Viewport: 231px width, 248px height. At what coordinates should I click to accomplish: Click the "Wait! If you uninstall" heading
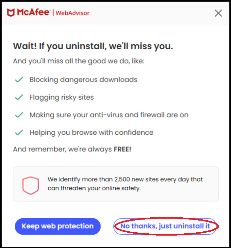pyautogui.click(x=93, y=46)
